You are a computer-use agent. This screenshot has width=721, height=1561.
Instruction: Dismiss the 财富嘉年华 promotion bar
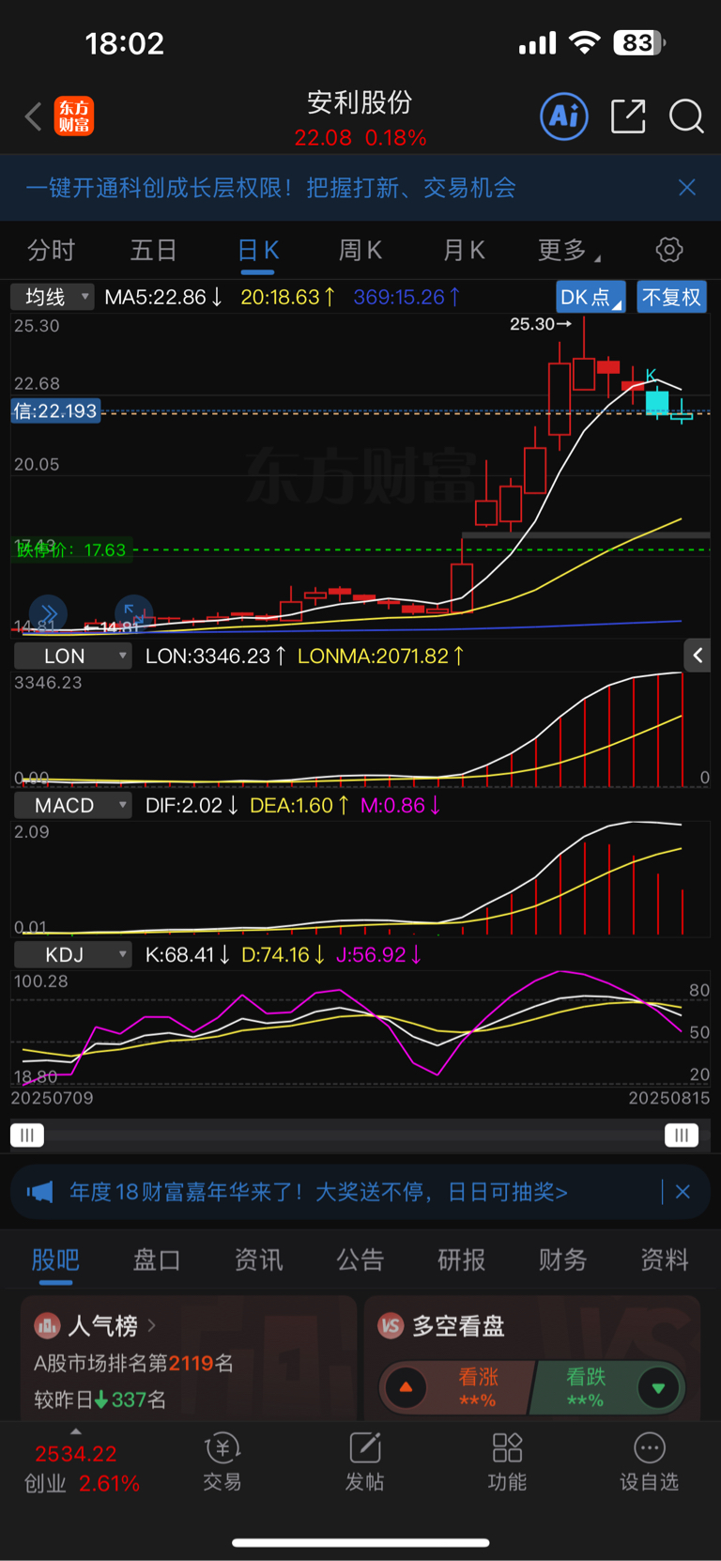click(x=683, y=1192)
